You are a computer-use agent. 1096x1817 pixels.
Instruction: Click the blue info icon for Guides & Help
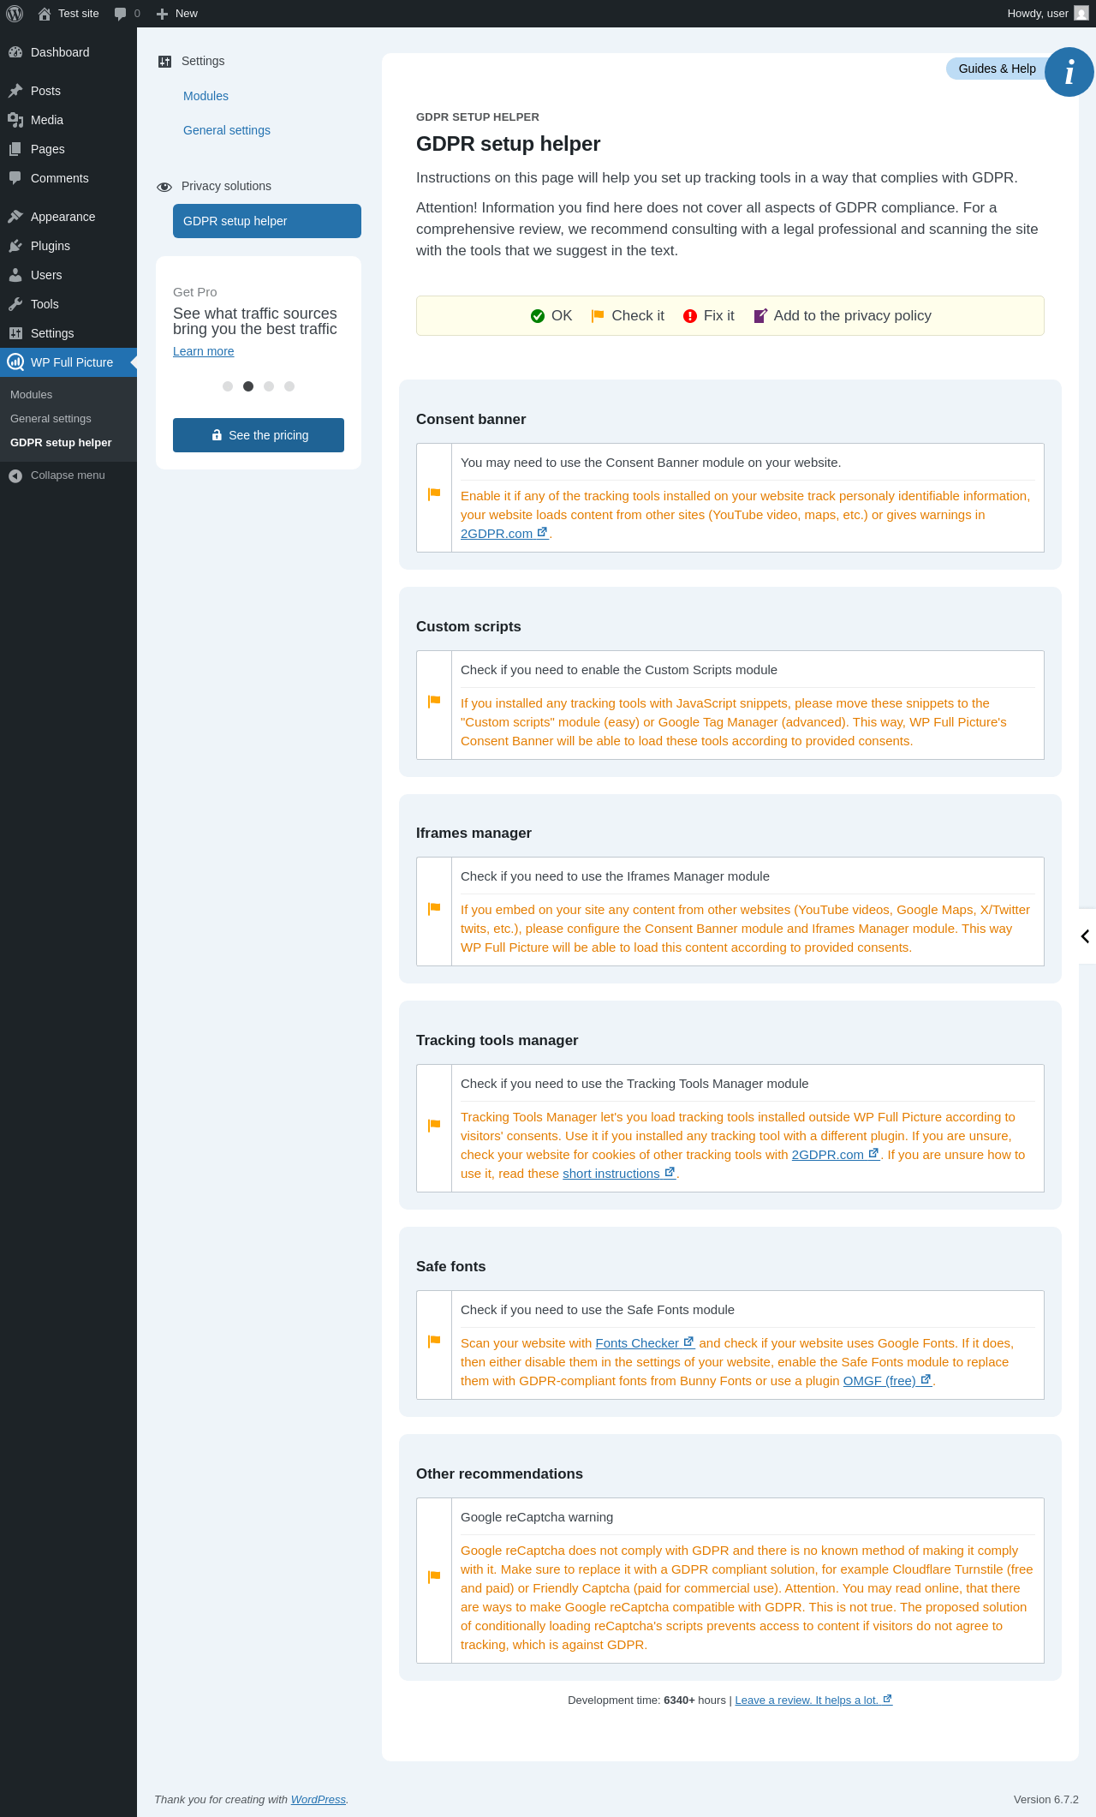[1069, 72]
